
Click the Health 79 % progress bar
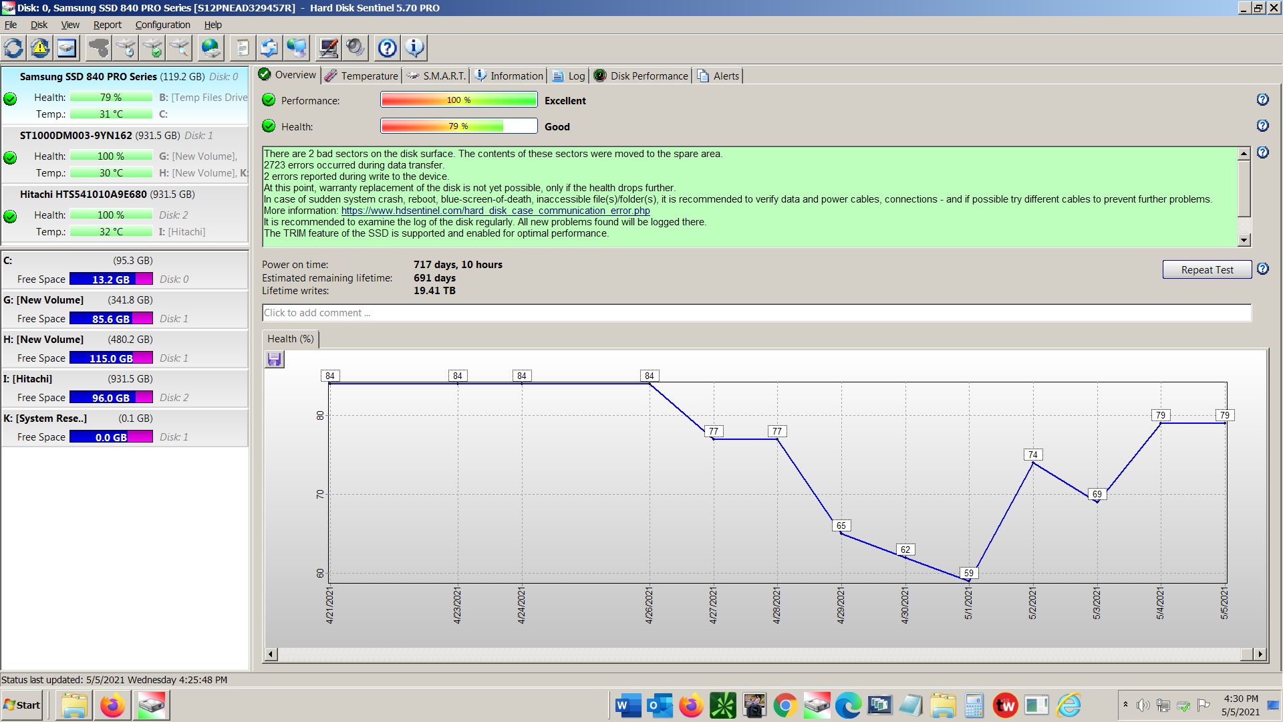(x=458, y=126)
